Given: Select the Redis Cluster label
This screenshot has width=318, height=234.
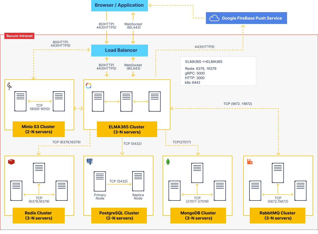Looking at the screenshot, I should click(x=39, y=215).
